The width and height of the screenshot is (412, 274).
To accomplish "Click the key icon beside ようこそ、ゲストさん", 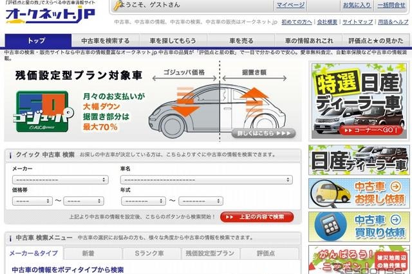I will 117,6.
